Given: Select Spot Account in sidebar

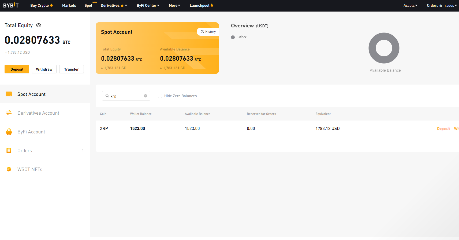Looking at the screenshot, I should tap(45, 94).
